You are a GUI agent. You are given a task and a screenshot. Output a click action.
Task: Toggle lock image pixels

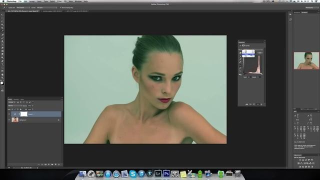pos(15,109)
